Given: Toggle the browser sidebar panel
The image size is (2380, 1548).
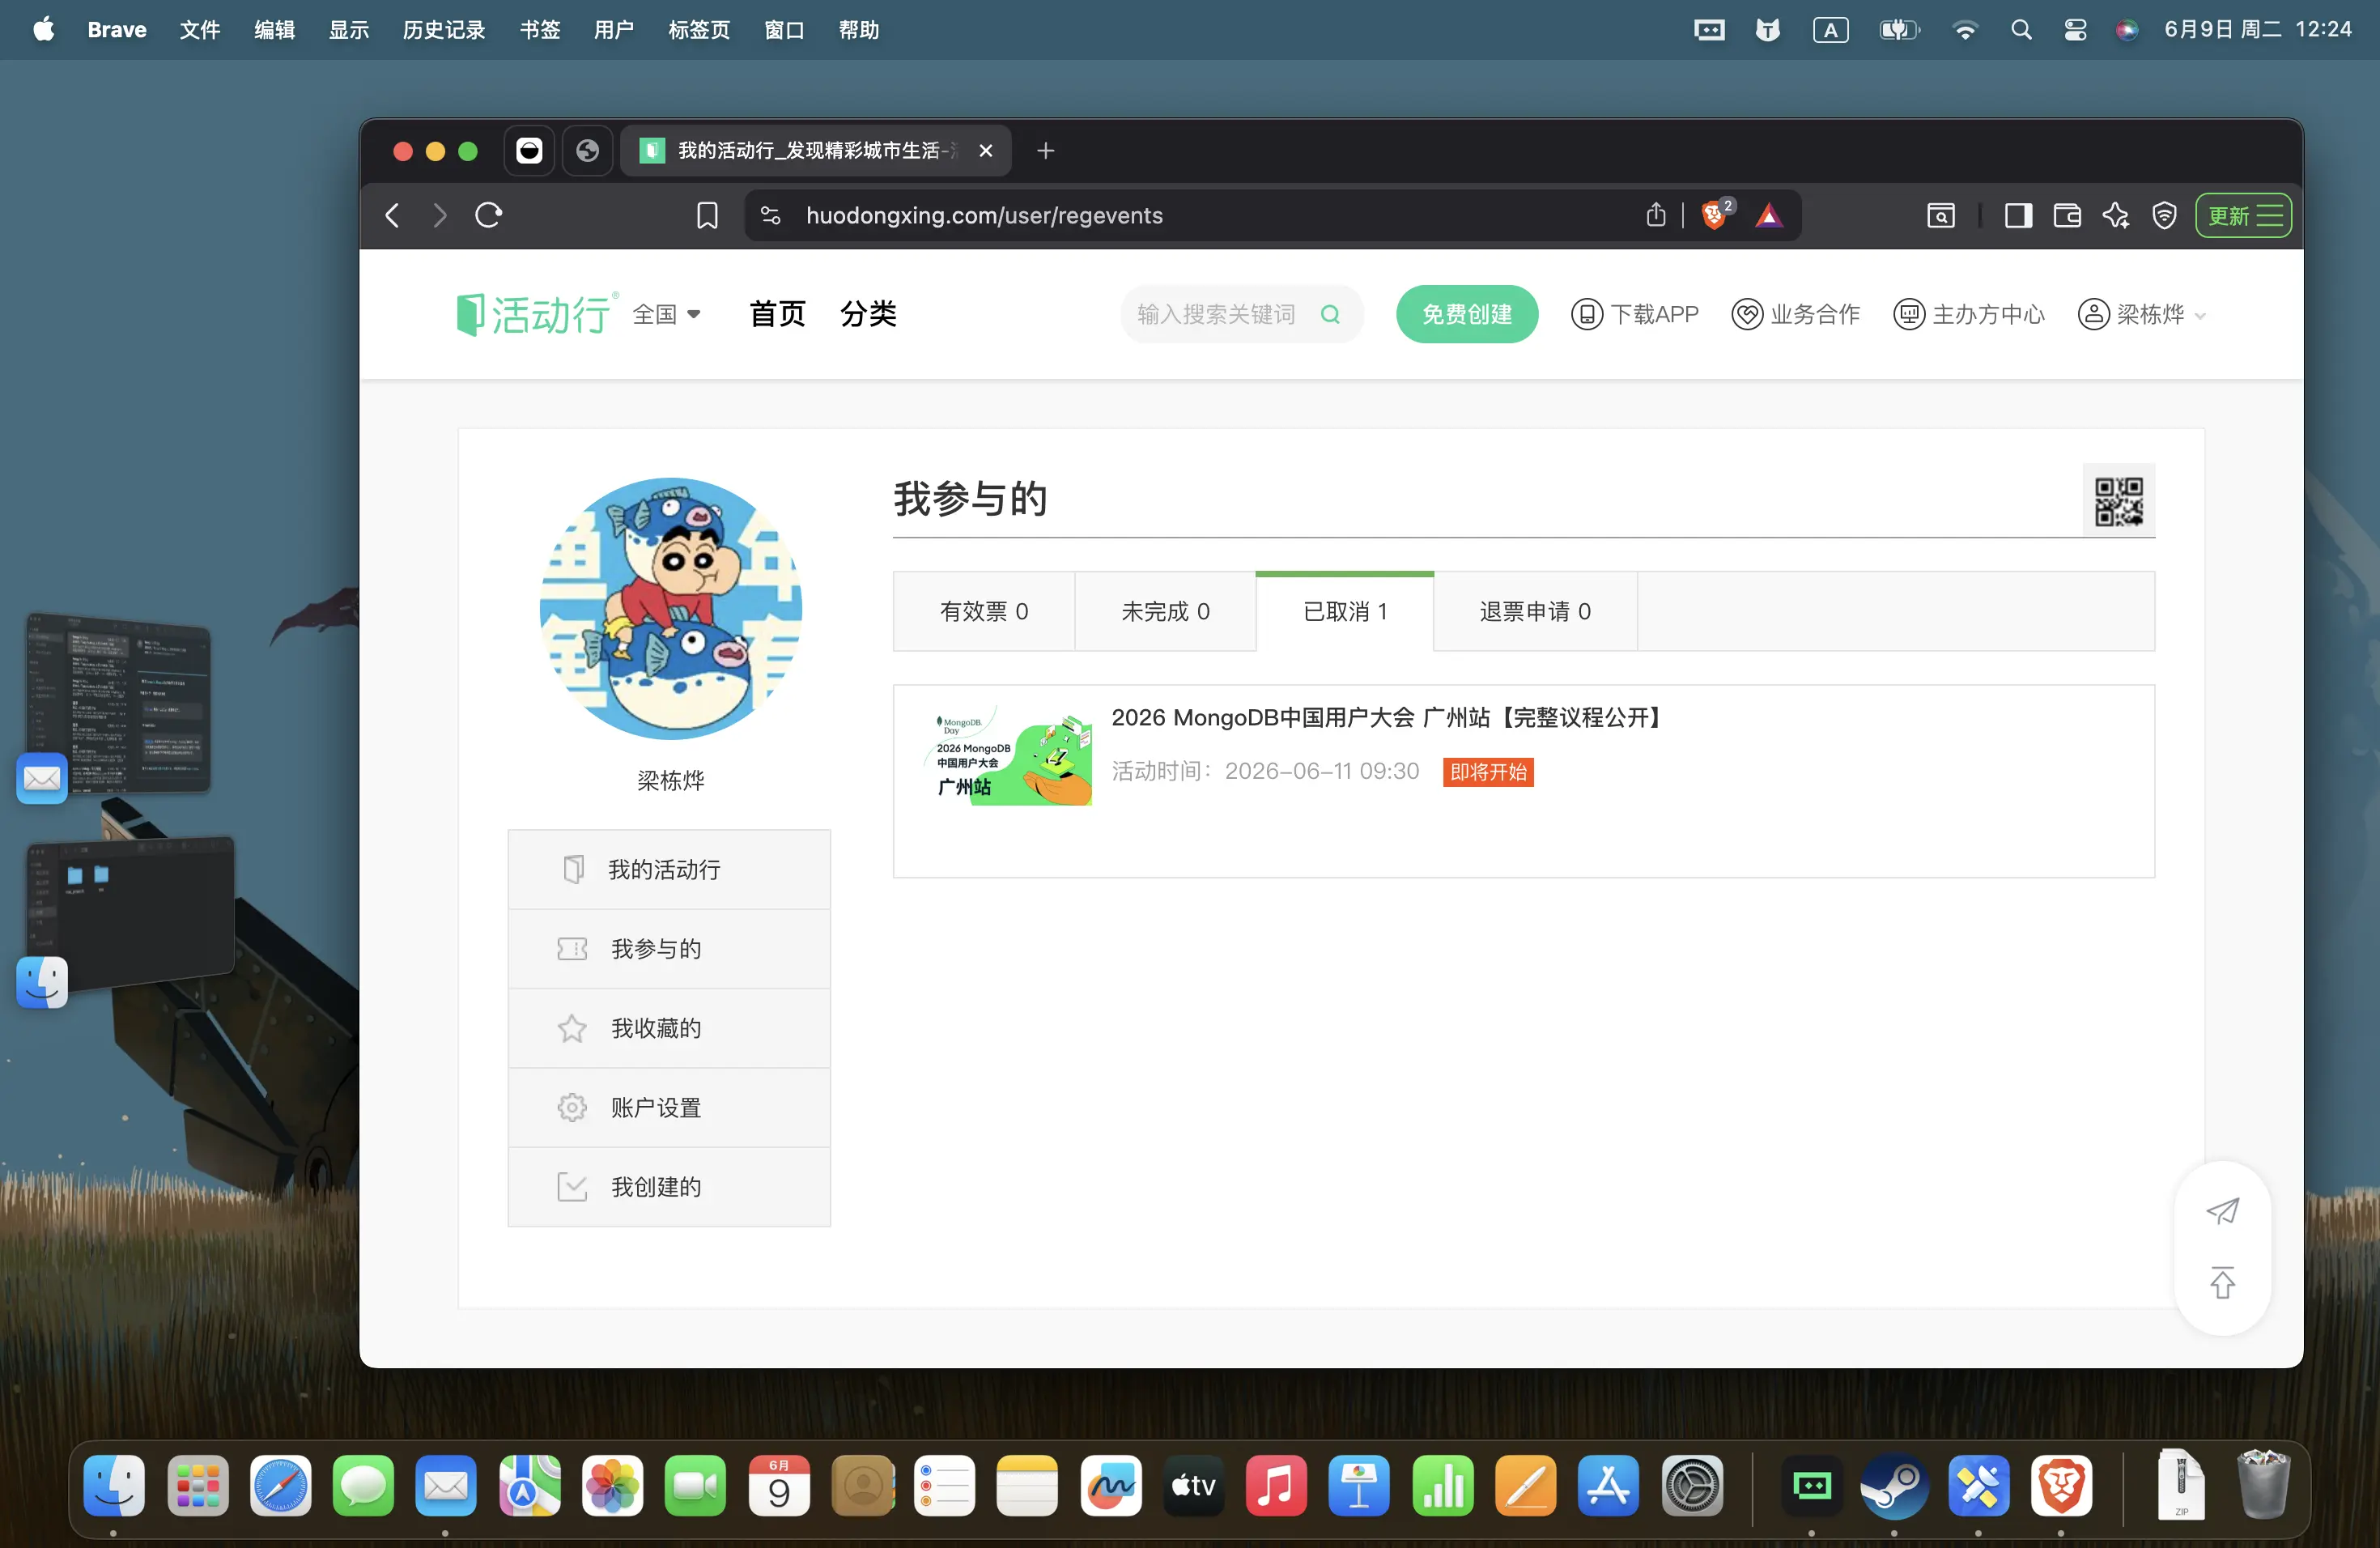Looking at the screenshot, I should point(2018,215).
